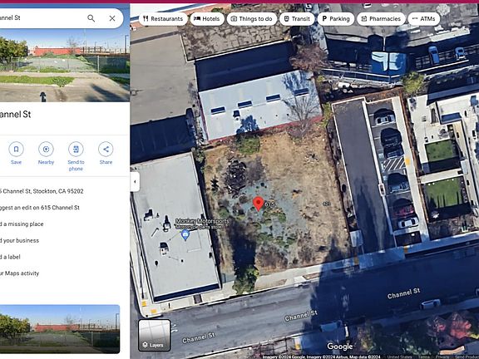The height and width of the screenshot is (359, 479).
Task: Click the search magnifier icon
Action: pos(91,18)
